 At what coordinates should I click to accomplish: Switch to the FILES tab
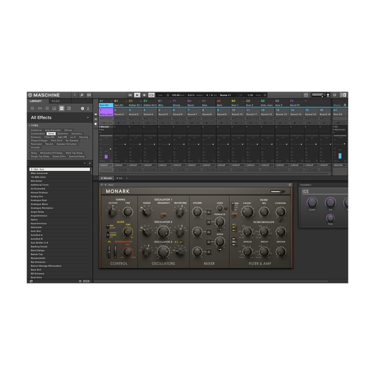pos(55,101)
